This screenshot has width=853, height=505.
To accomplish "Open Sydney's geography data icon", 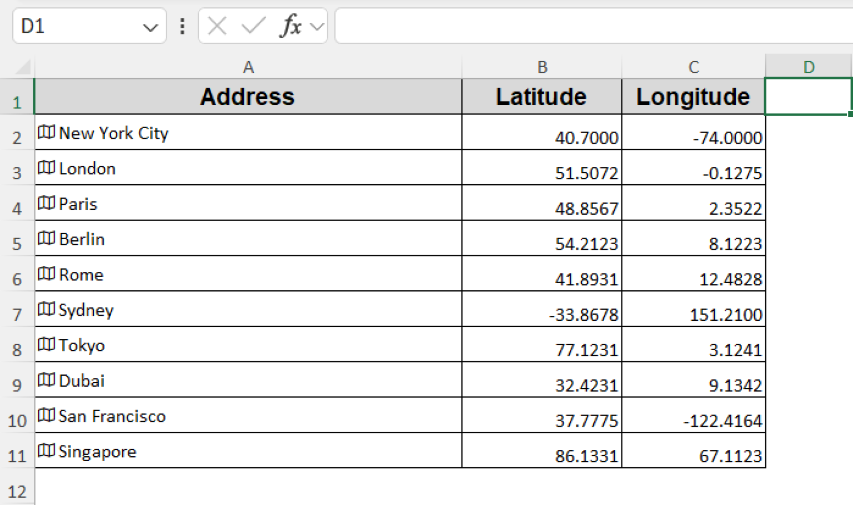I will click(x=46, y=310).
